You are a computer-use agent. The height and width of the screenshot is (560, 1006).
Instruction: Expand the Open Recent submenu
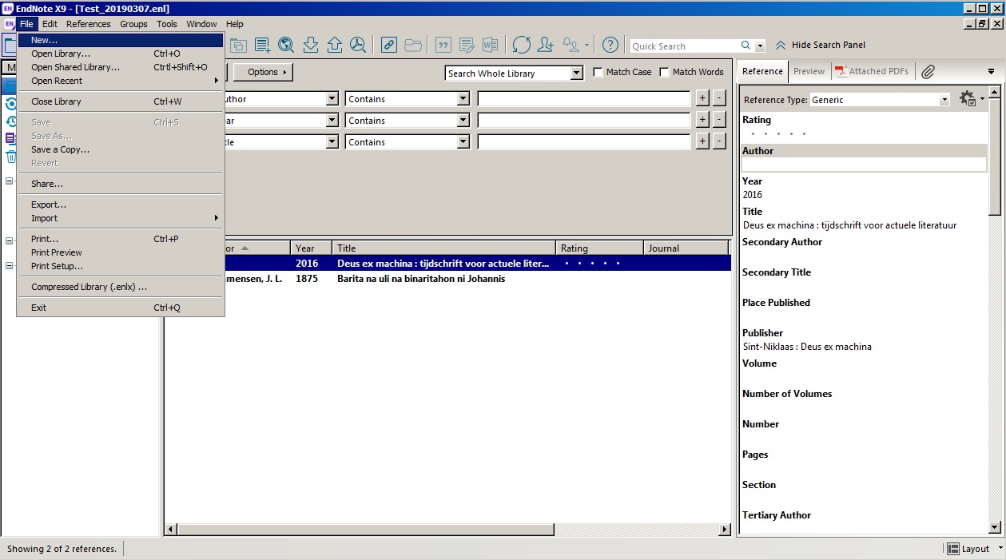(120, 81)
